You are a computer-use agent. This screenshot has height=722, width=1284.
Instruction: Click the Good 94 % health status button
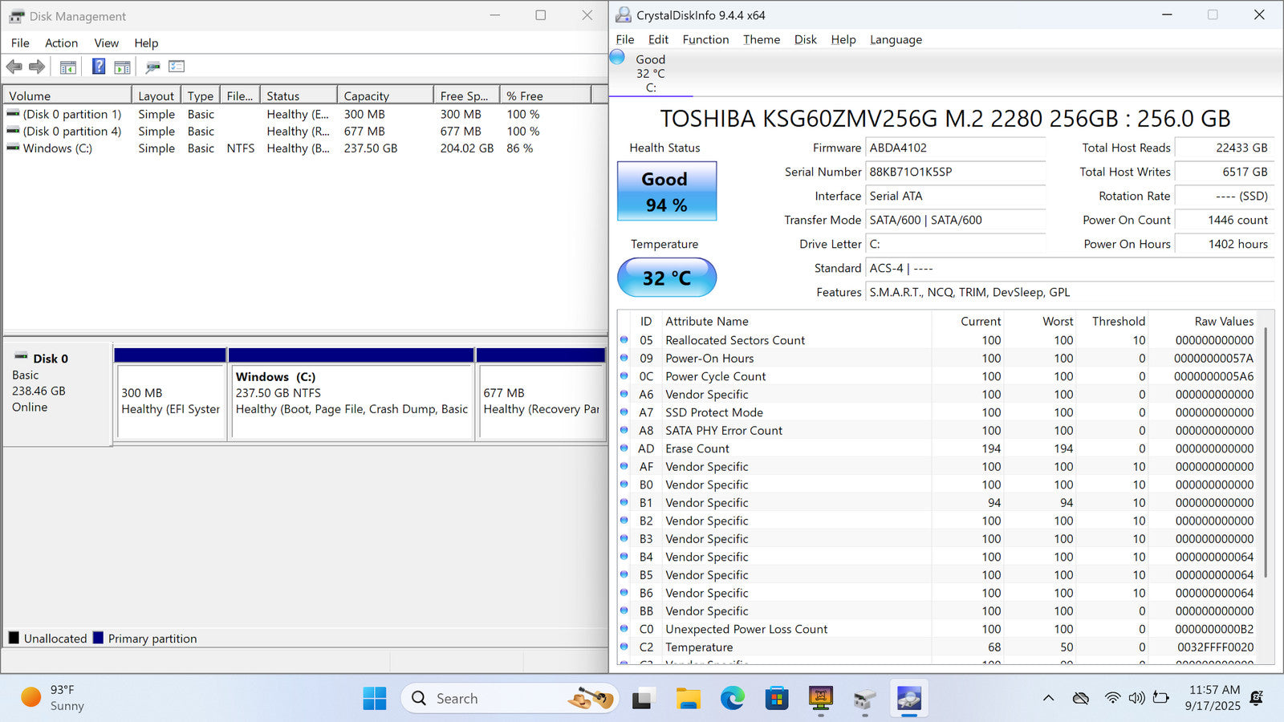click(666, 192)
